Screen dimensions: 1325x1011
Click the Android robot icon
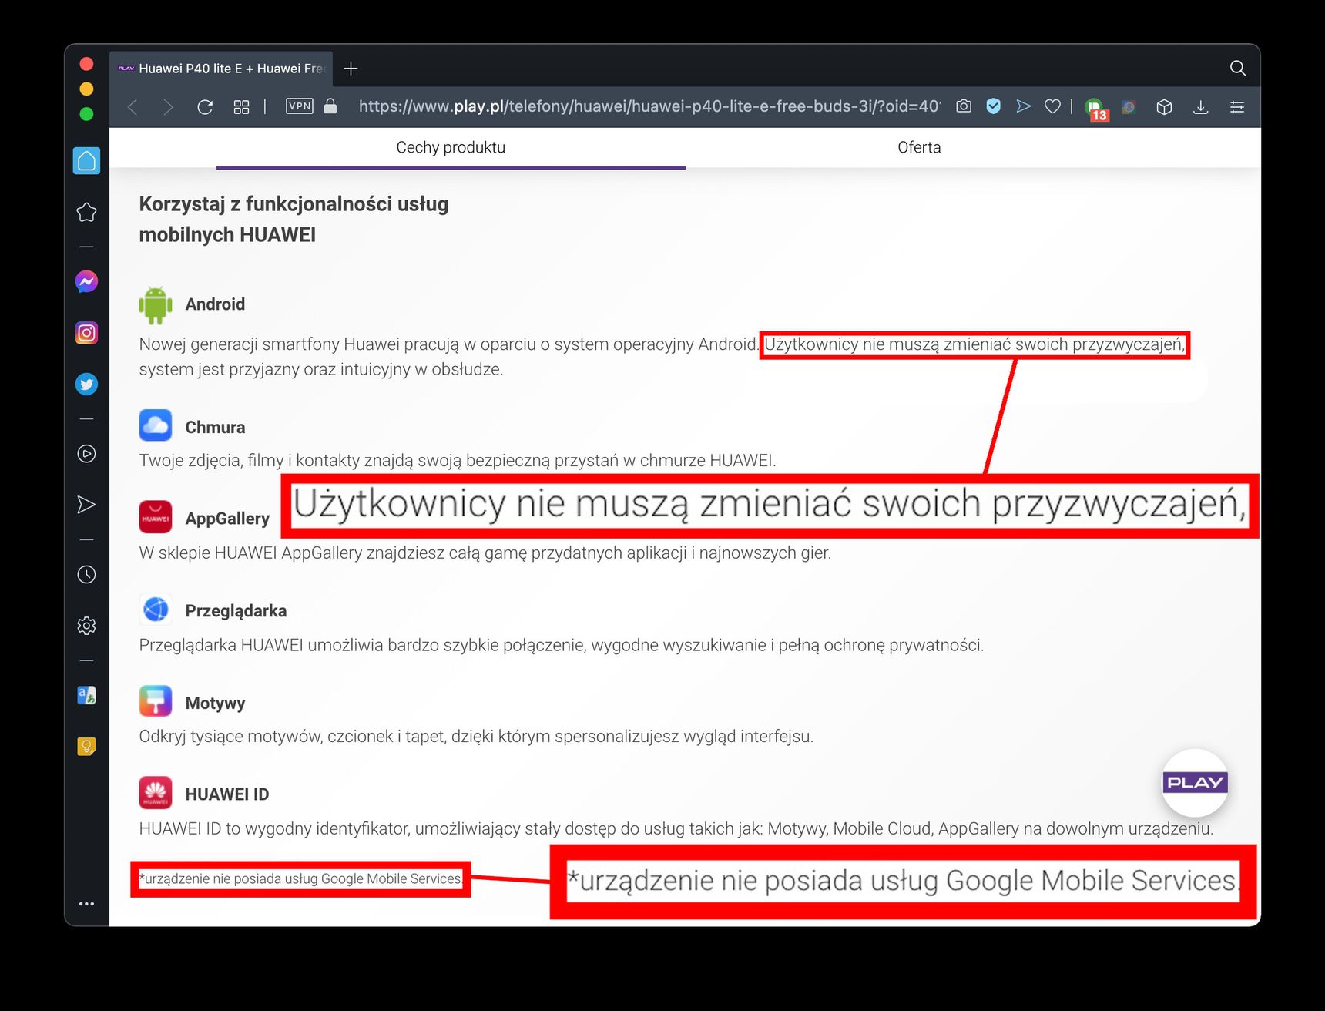point(156,304)
